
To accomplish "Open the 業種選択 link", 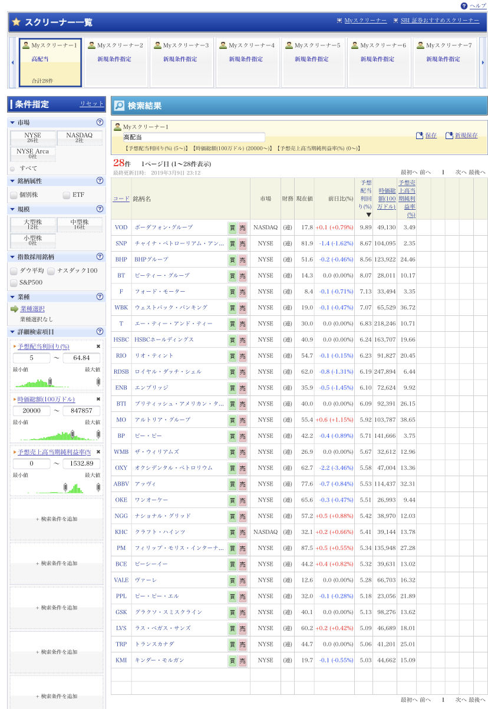I will (32, 309).
